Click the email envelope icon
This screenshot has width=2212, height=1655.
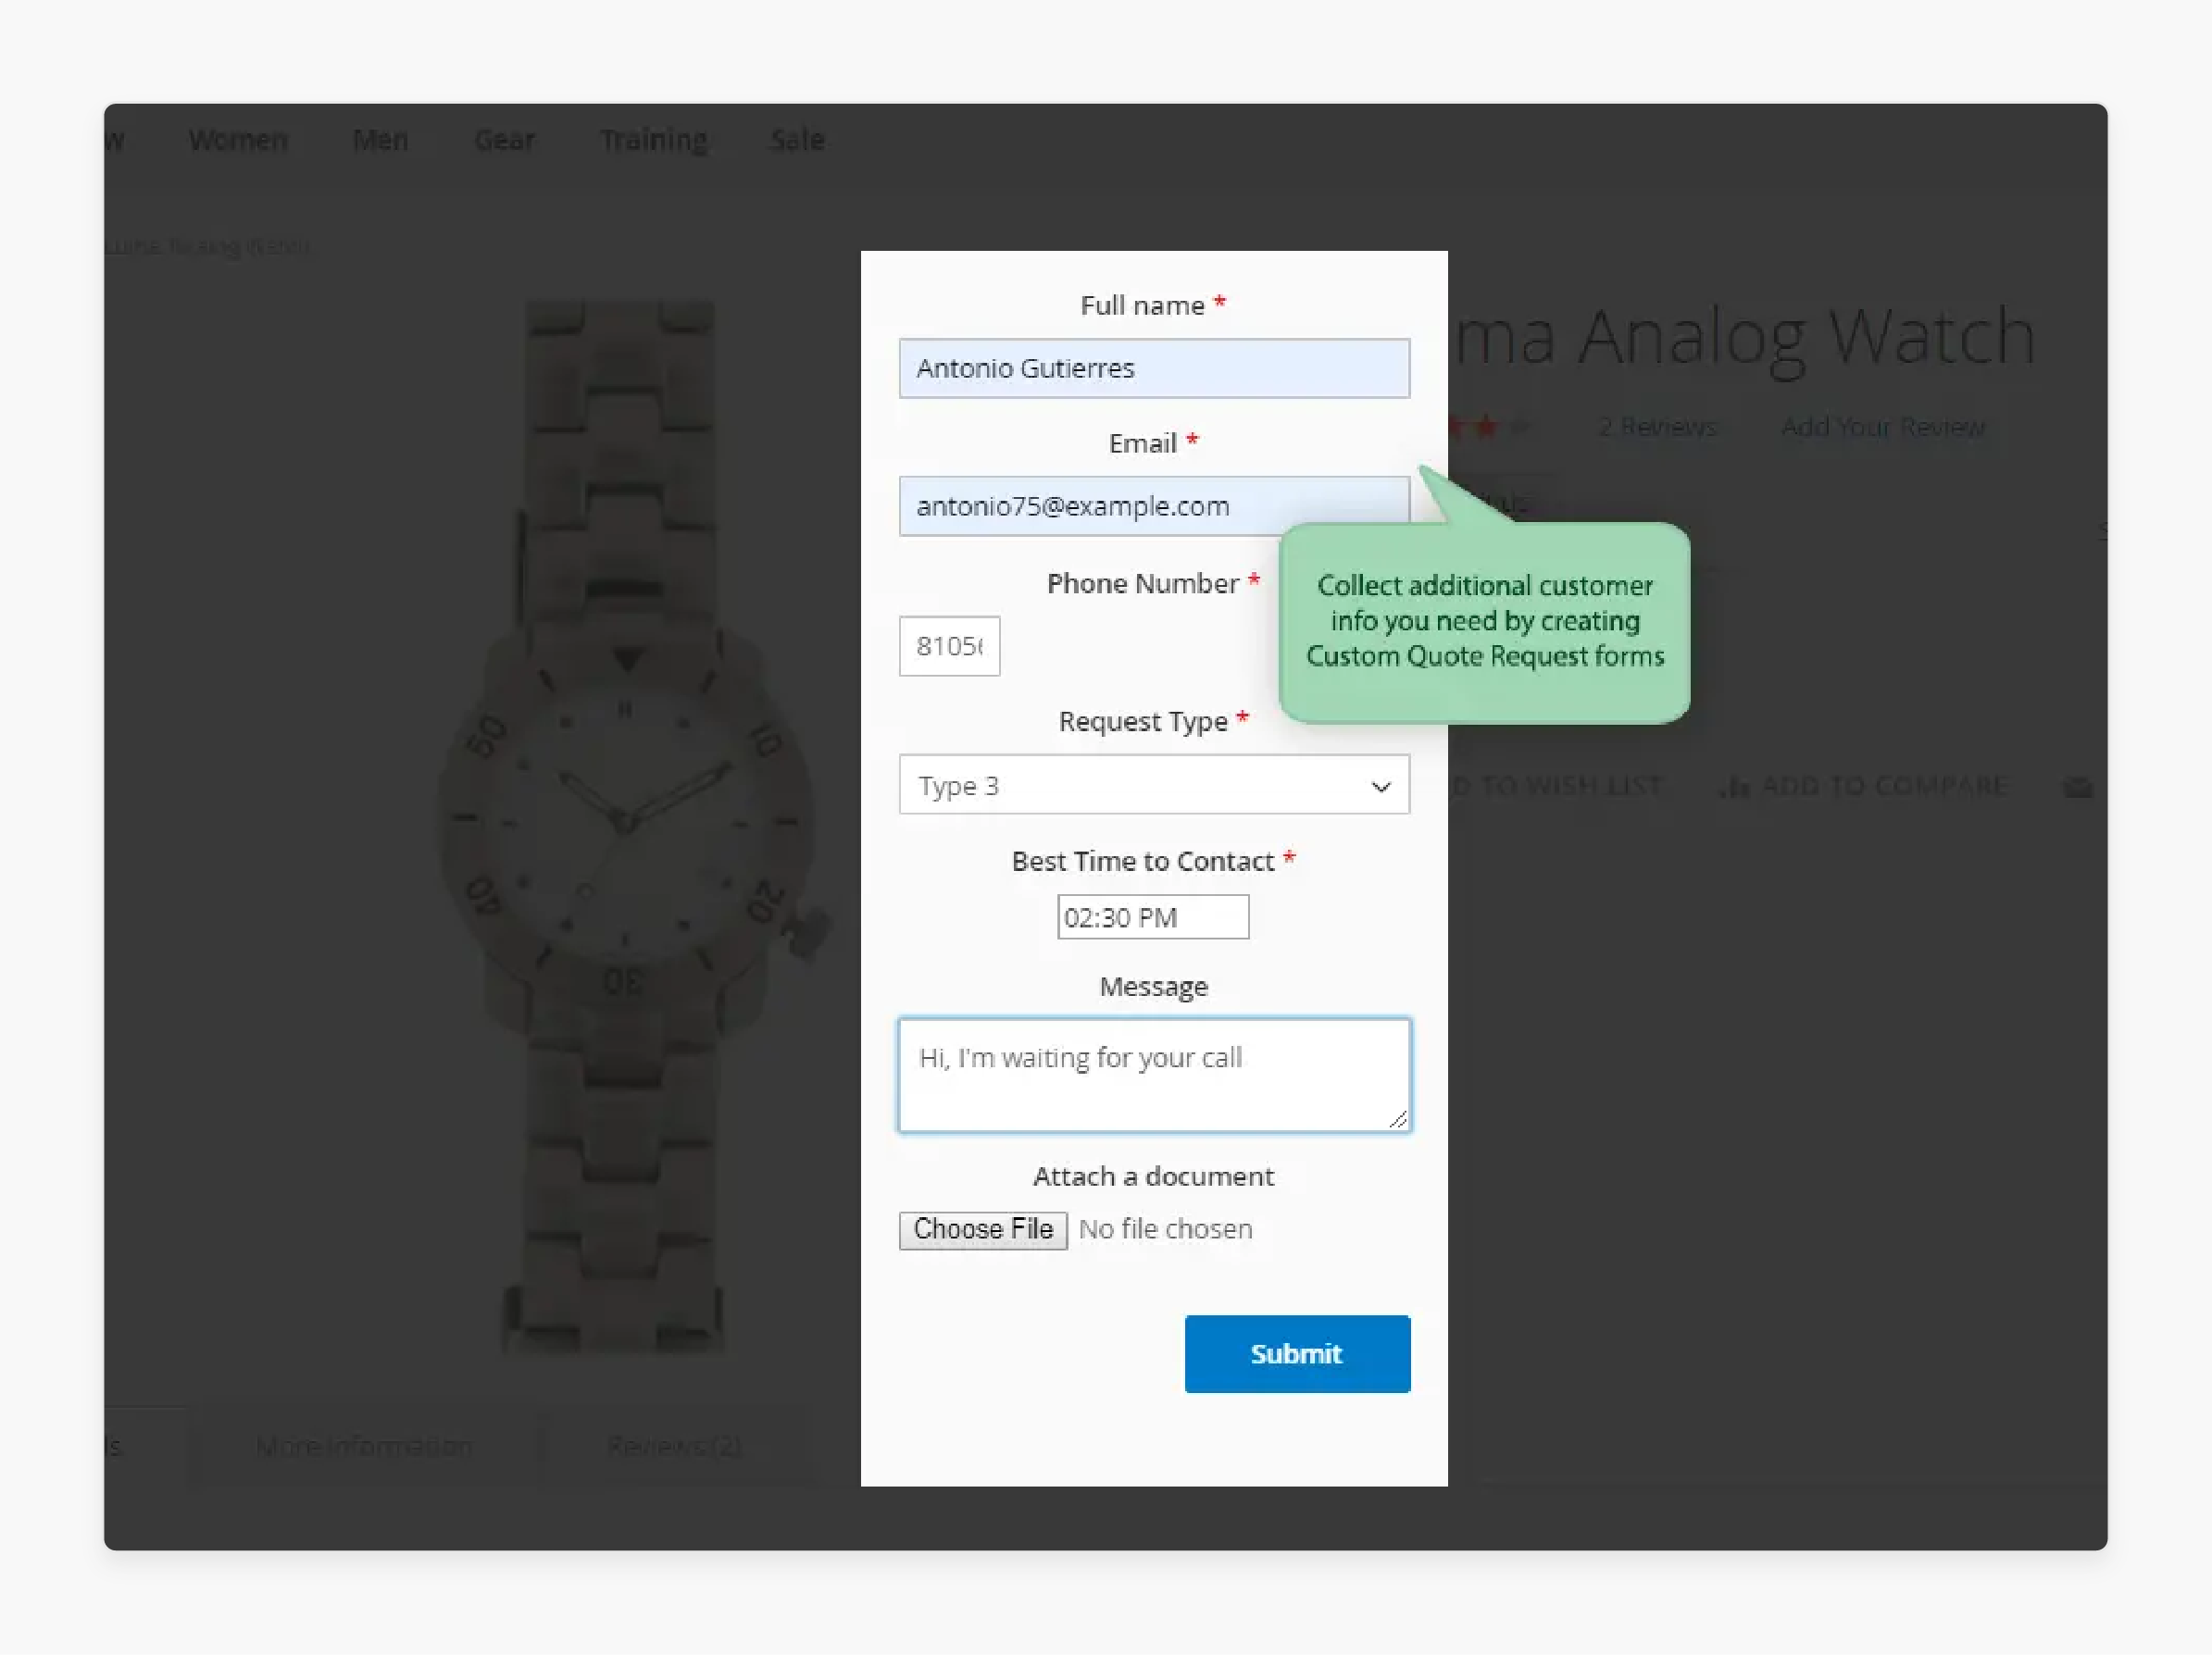point(2078,788)
